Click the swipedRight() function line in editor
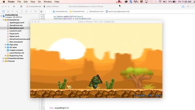 59,108
